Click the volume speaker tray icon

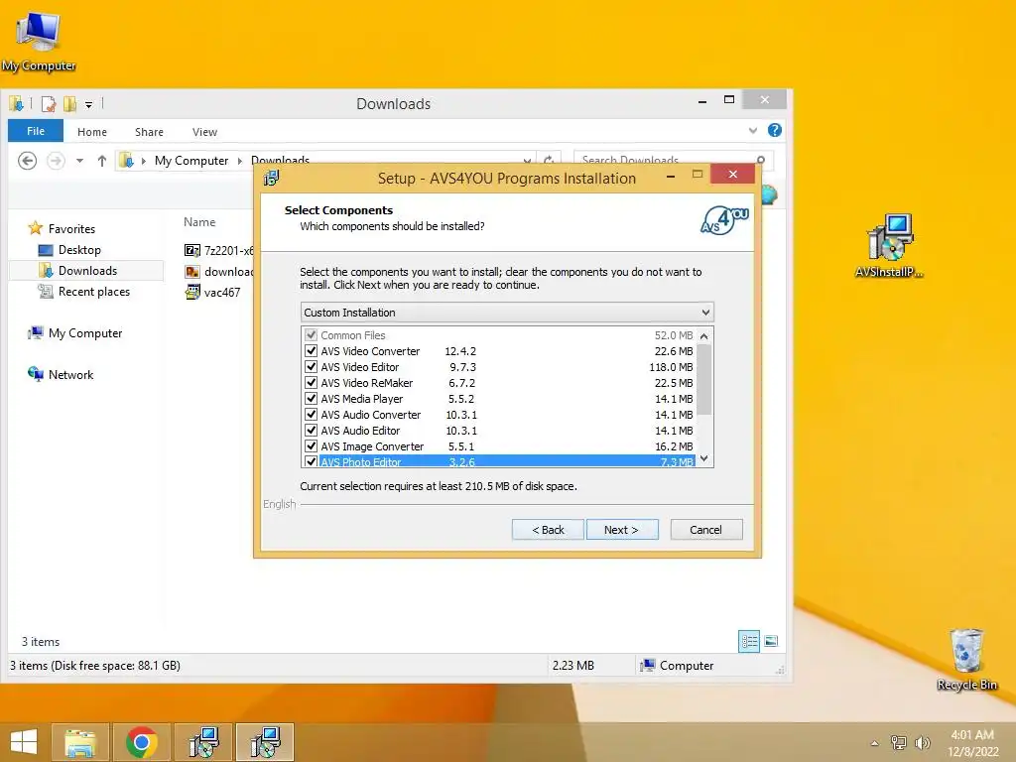tap(922, 742)
